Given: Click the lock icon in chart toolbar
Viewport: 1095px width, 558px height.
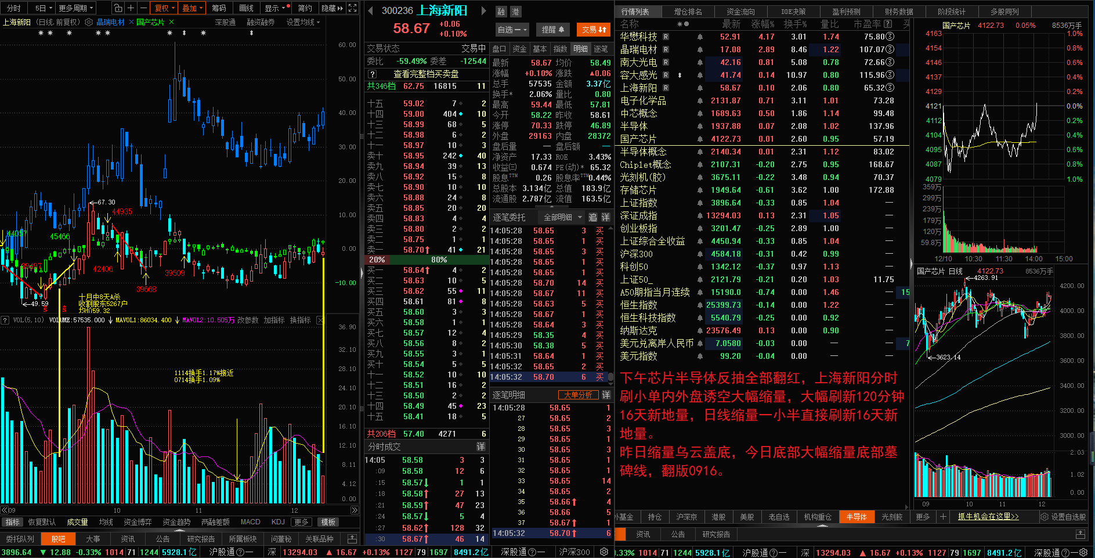Looking at the screenshot, I should [118, 8].
